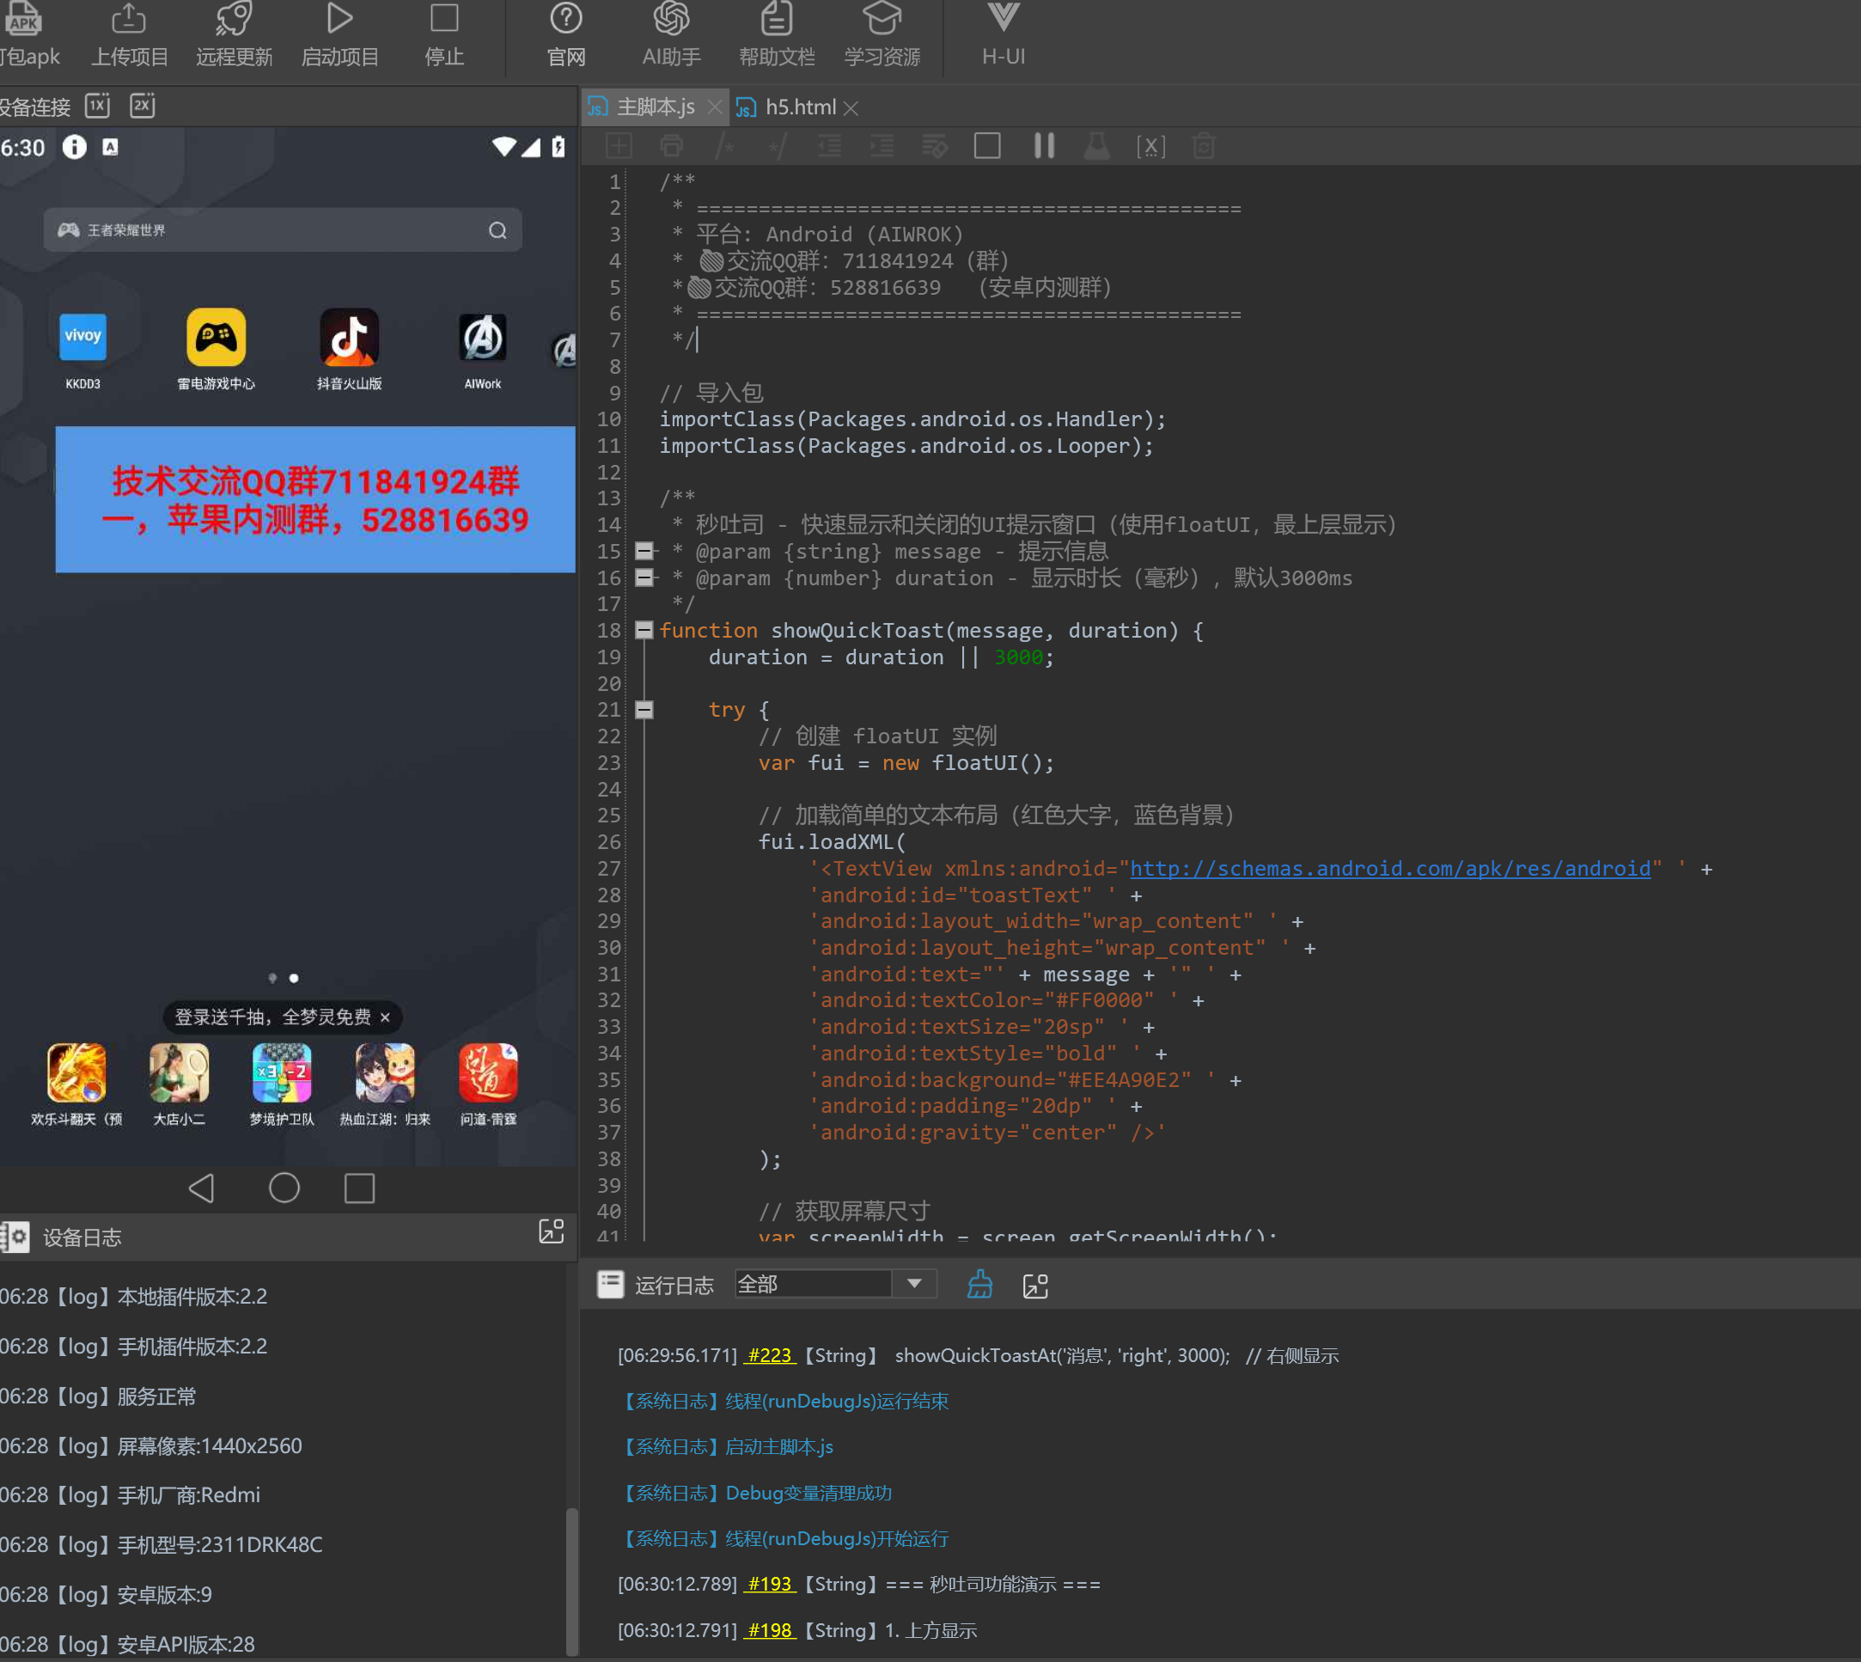
Task: Start the project with 启动项目
Action: (x=339, y=34)
